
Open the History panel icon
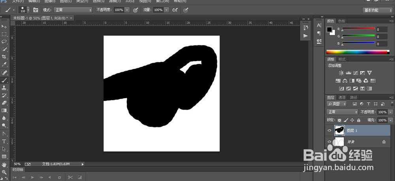[306, 27]
